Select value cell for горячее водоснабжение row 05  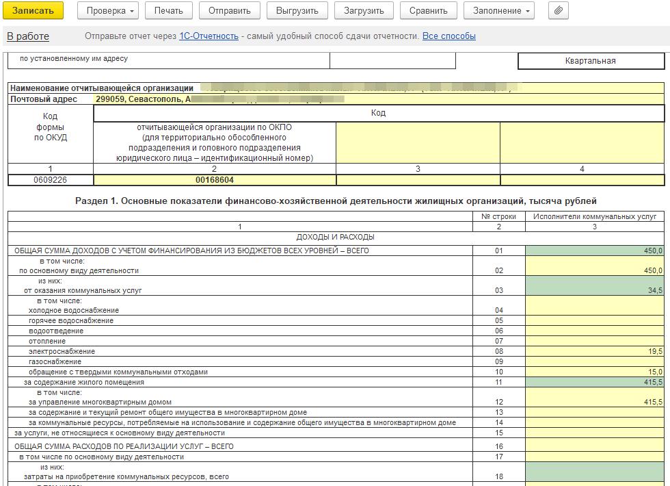coord(594,320)
